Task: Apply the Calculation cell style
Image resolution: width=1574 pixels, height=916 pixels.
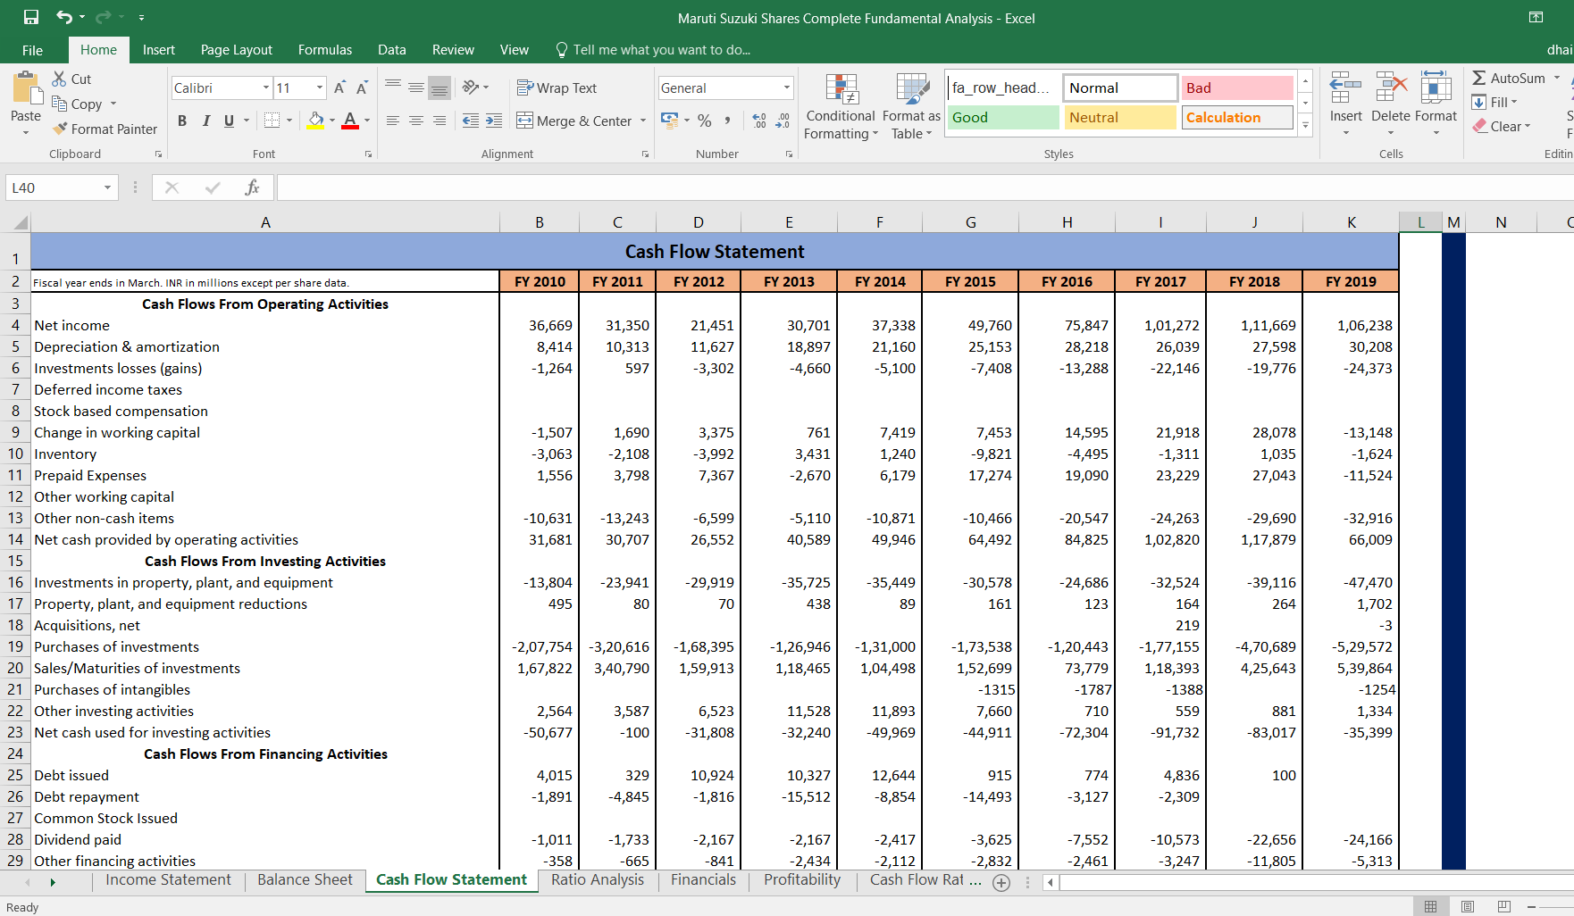Action: (x=1237, y=117)
